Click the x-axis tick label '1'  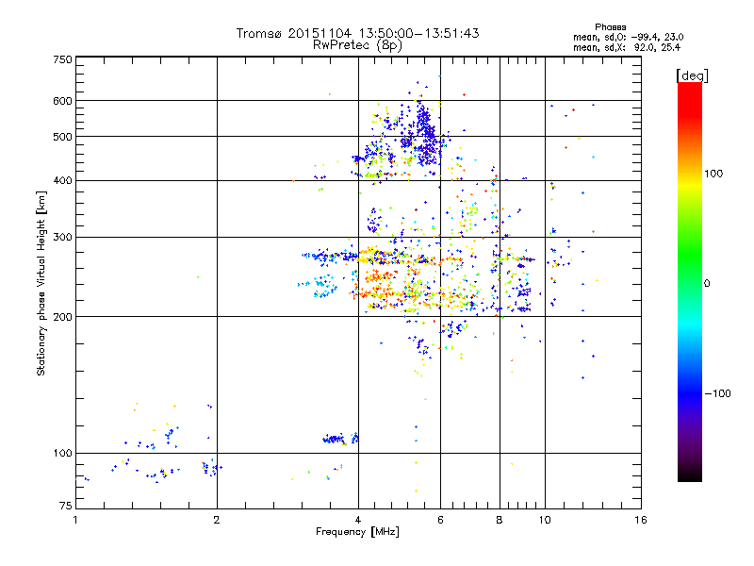click(75, 520)
